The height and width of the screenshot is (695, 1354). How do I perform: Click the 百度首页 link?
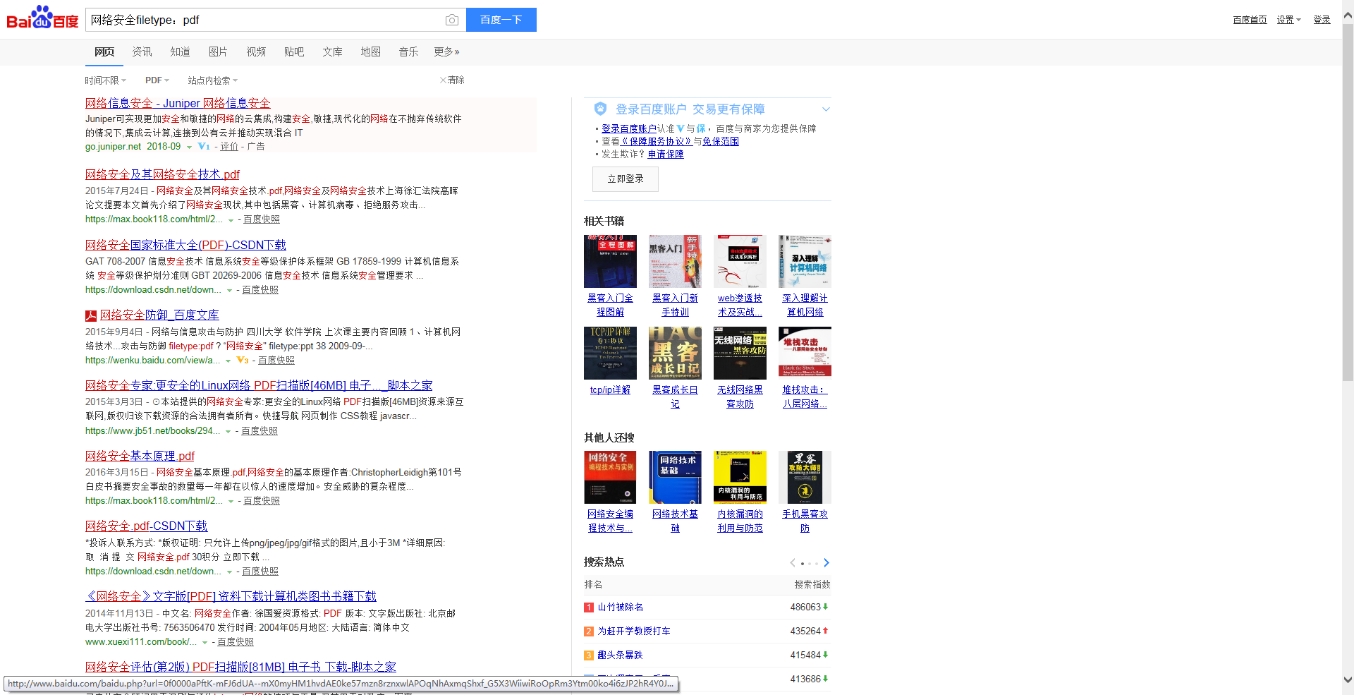(x=1250, y=20)
